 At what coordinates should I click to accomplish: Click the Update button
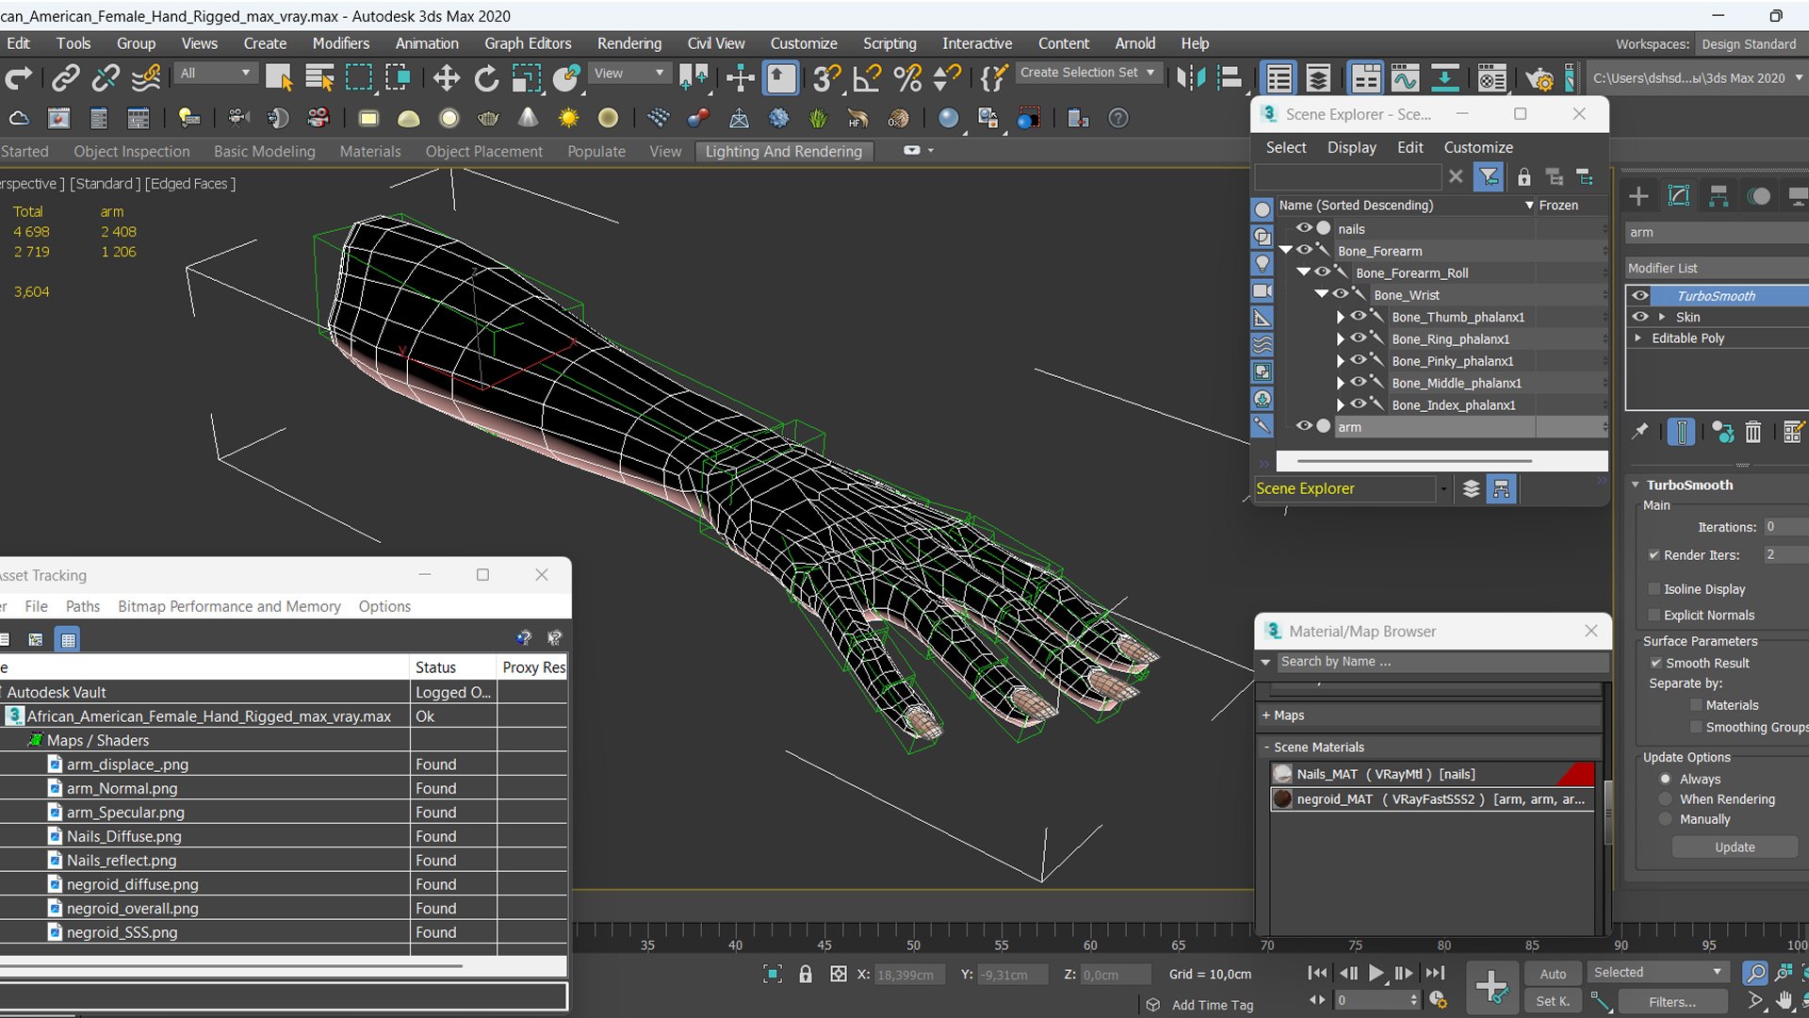(x=1735, y=847)
